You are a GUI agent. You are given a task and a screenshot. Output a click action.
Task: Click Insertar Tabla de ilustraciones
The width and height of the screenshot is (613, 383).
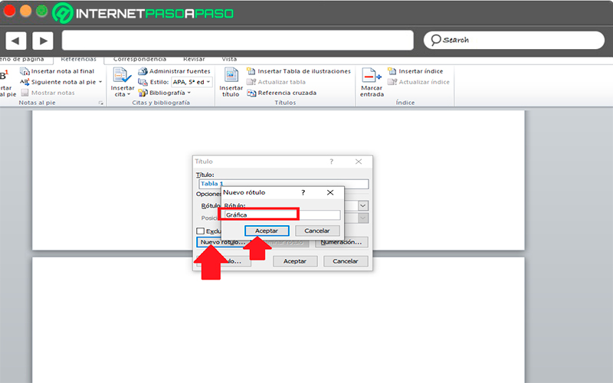click(299, 71)
